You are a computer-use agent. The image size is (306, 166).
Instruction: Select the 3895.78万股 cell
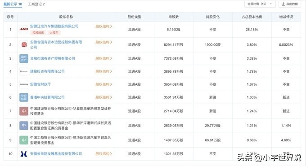(x=174, y=71)
